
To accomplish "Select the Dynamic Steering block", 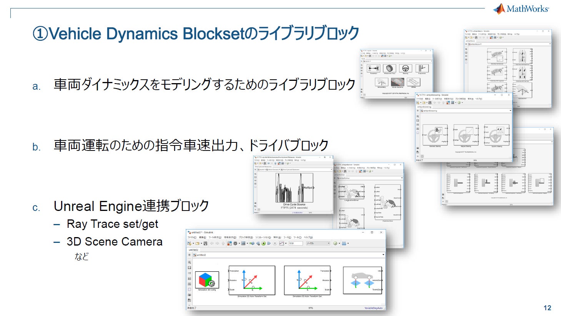I will (x=497, y=135).
